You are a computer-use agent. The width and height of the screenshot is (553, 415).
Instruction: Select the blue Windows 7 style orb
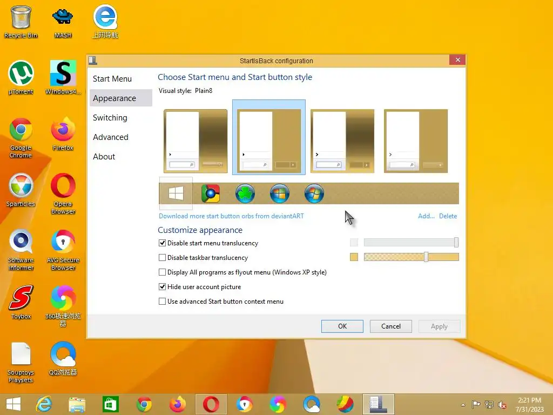(x=280, y=193)
